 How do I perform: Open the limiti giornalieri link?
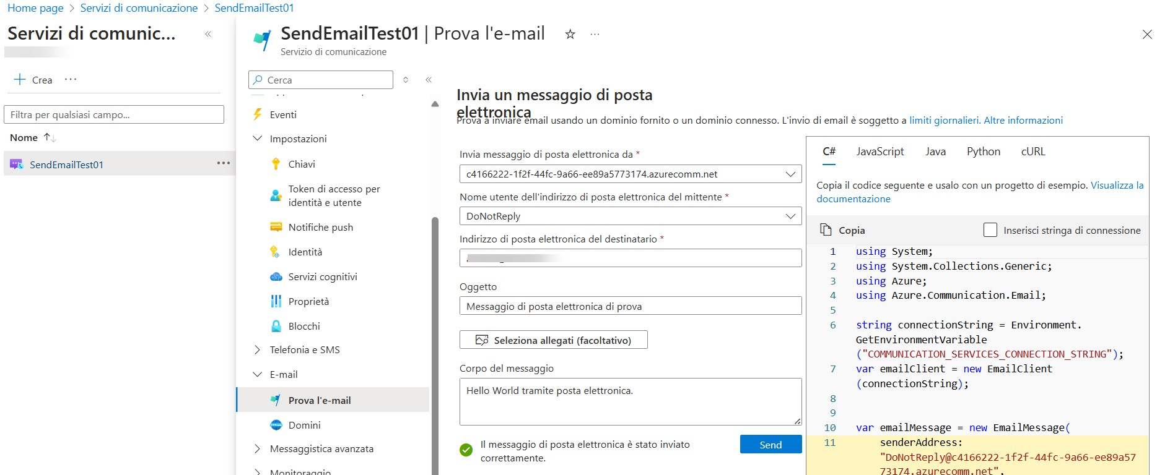point(944,120)
